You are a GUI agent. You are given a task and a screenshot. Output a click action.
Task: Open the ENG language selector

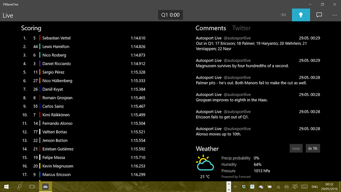pos(315,187)
